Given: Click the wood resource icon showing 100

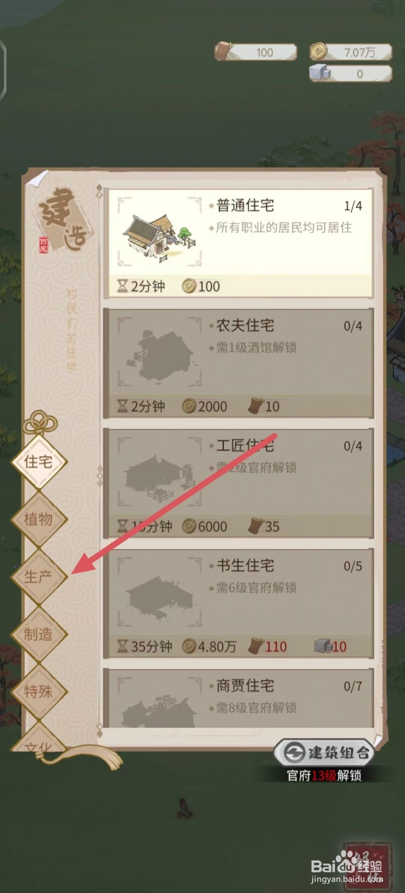Looking at the screenshot, I should (224, 51).
